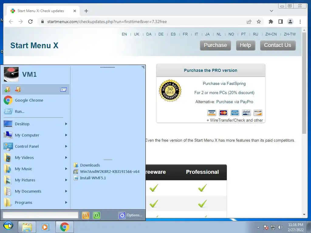Click the My Music folder icon
Image resolution: width=311 pixels, height=233 pixels.
tap(8, 169)
